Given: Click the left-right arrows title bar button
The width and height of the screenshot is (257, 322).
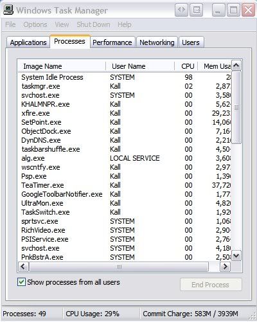Looking at the screenshot, I should coord(181,10).
